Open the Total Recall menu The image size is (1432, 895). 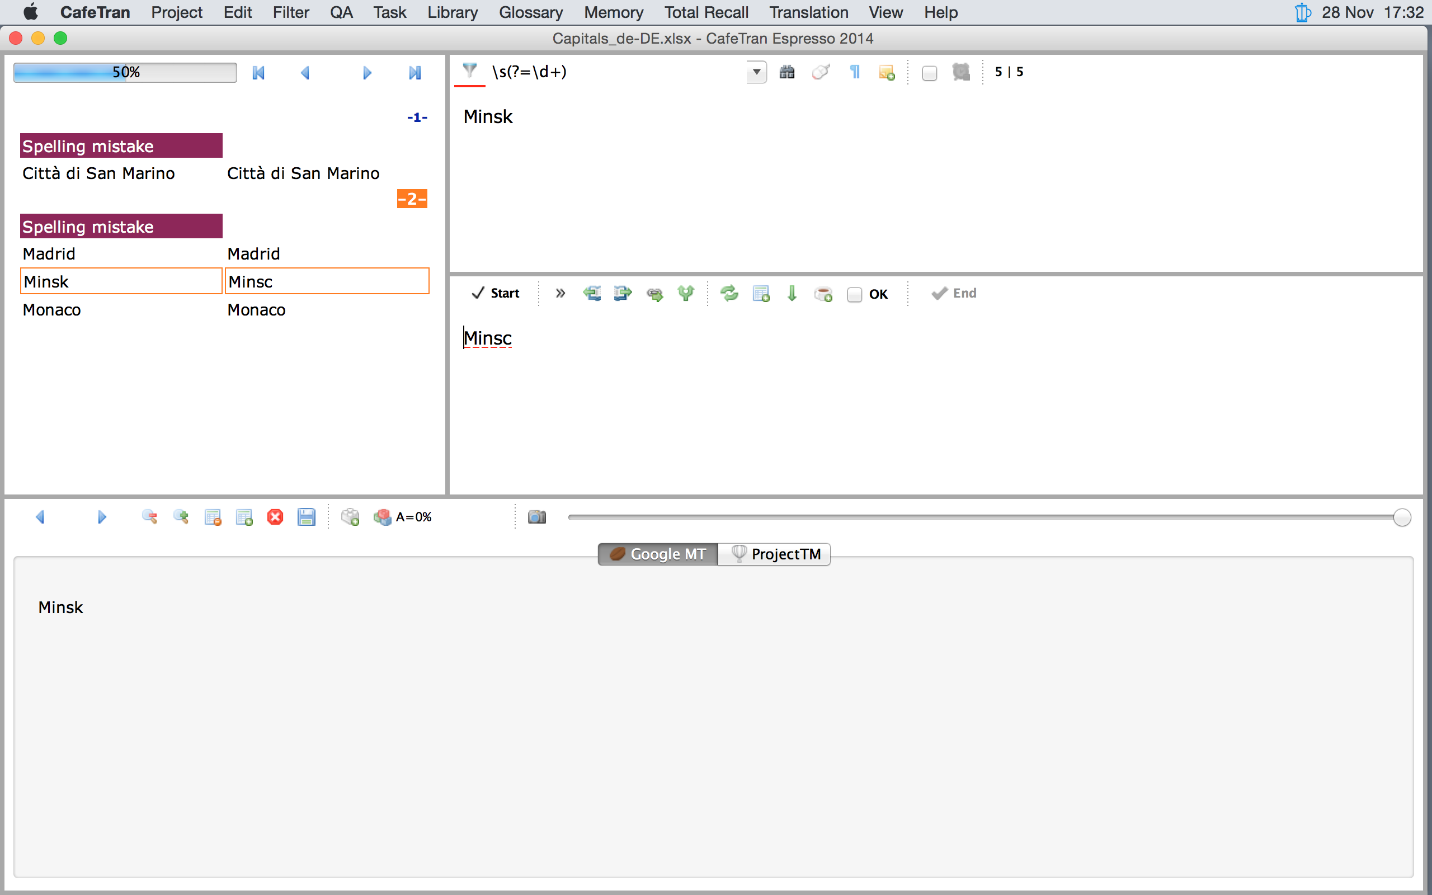click(x=705, y=12)
